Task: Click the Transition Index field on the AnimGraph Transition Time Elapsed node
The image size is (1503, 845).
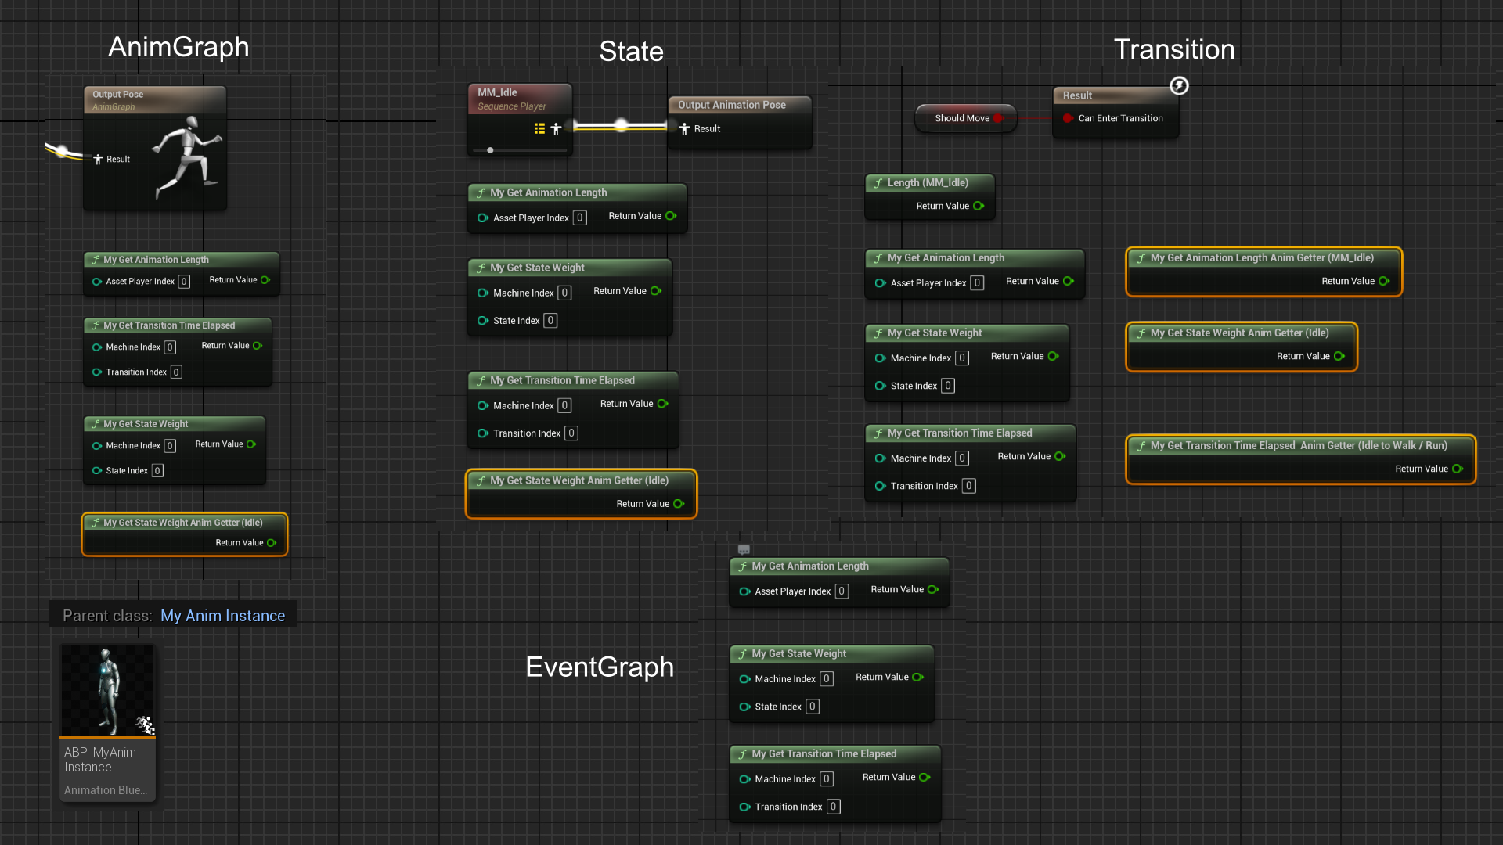Action: coord(176,372)
